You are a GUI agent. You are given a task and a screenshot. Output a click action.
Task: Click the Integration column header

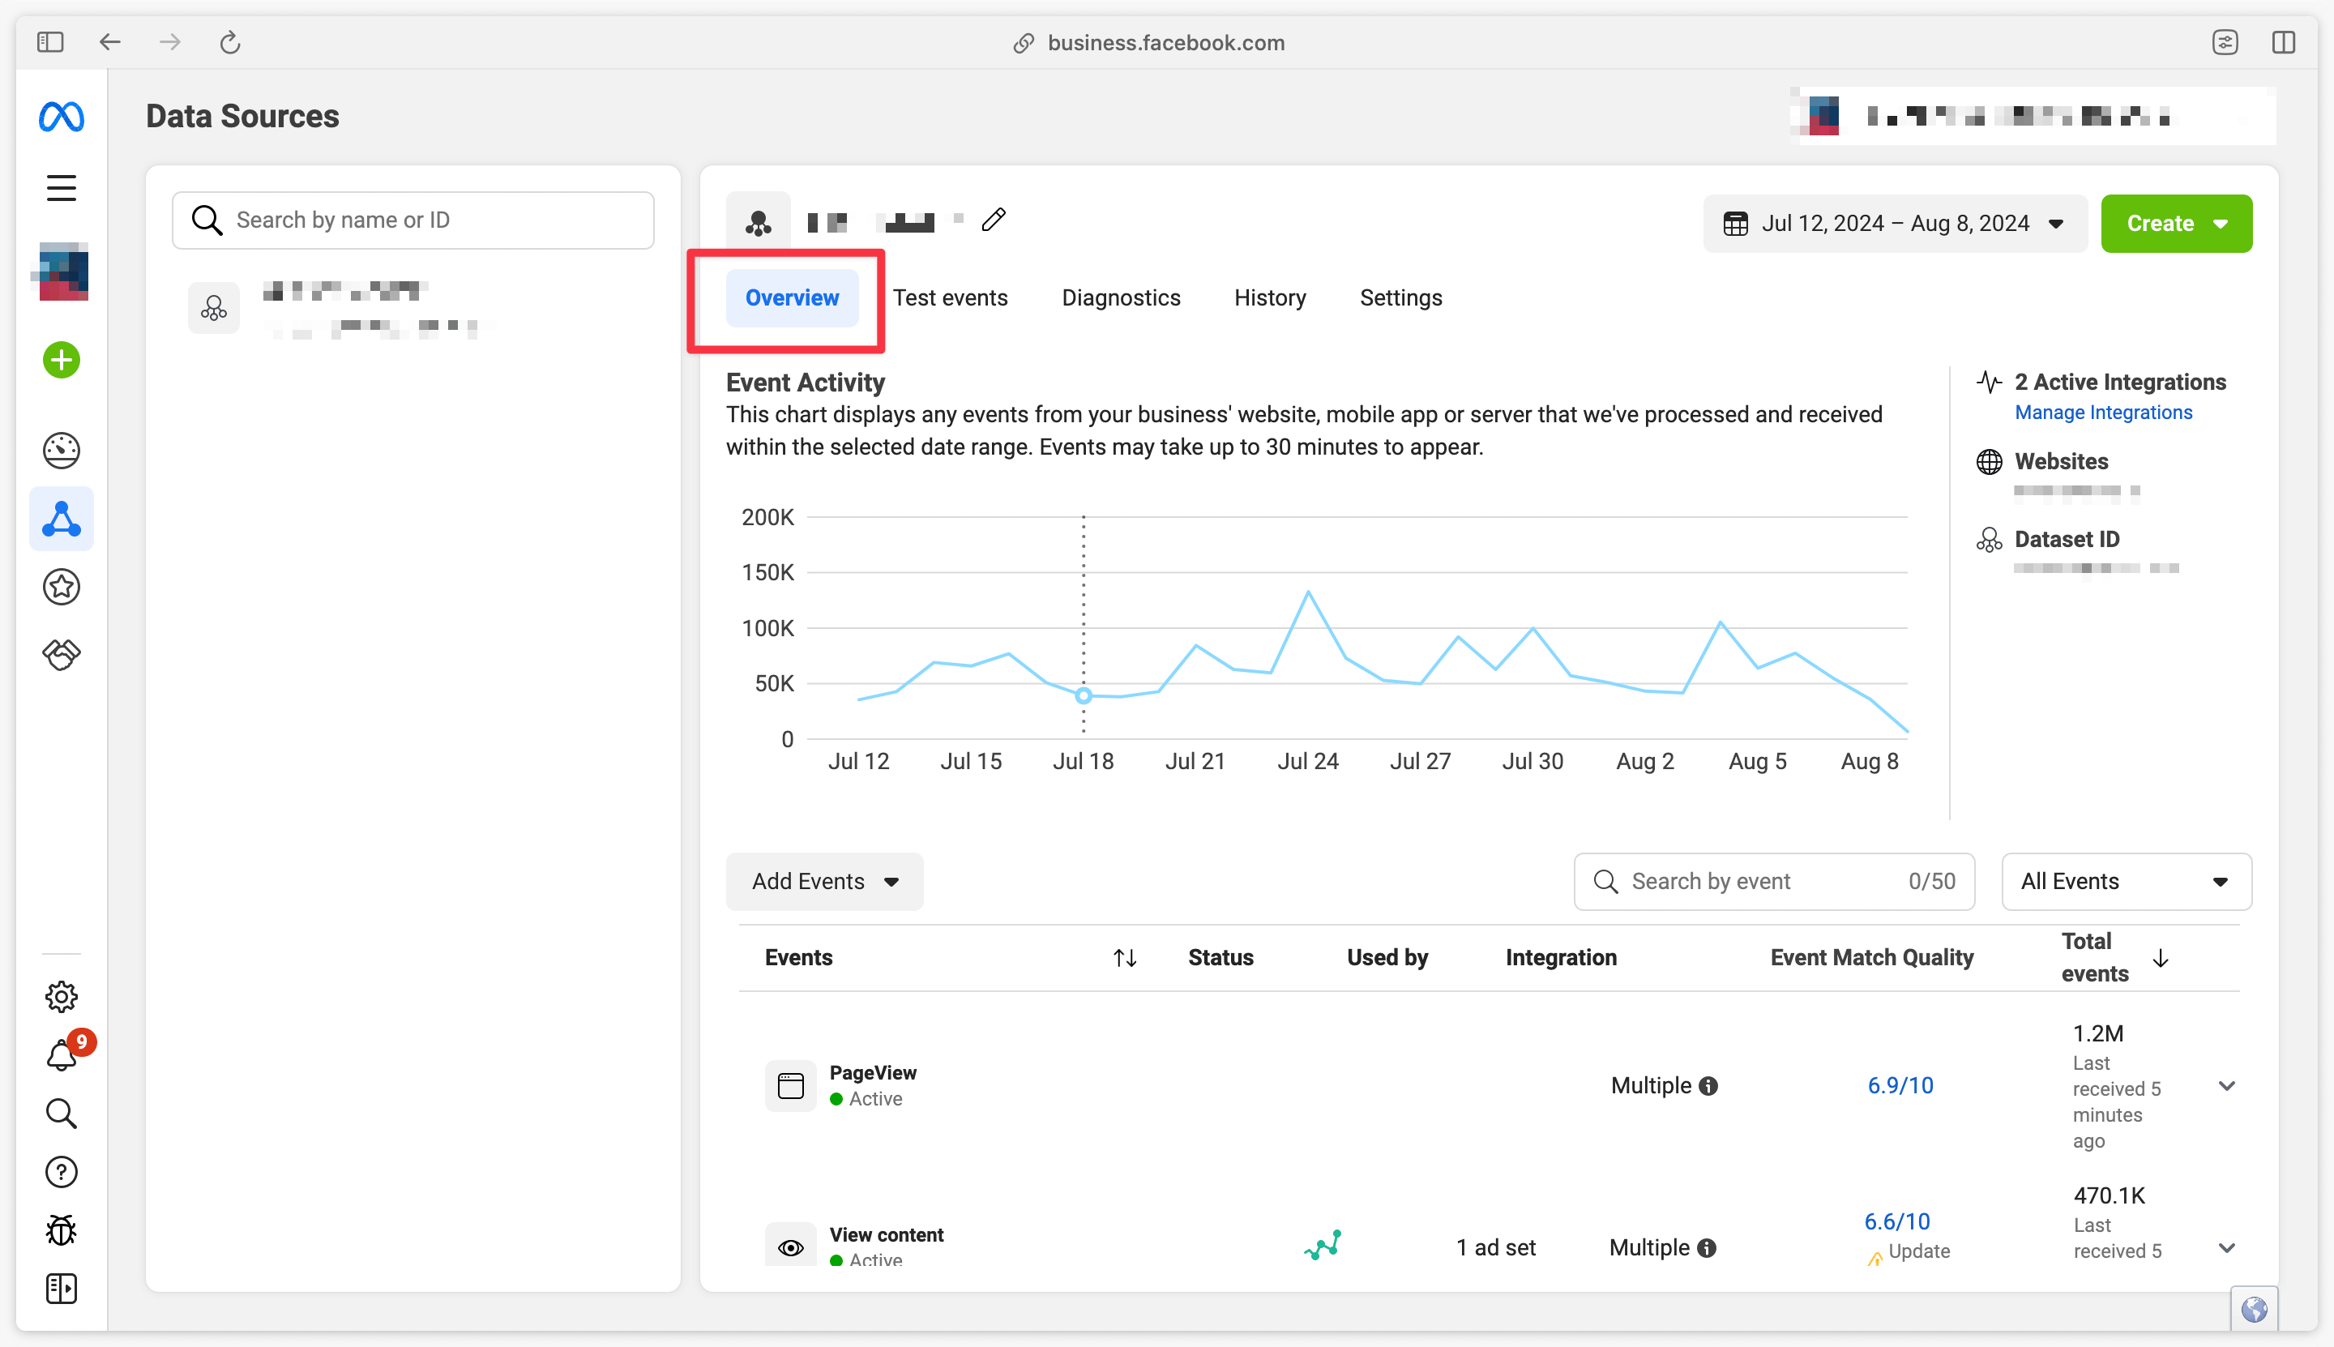point(1560,957)
